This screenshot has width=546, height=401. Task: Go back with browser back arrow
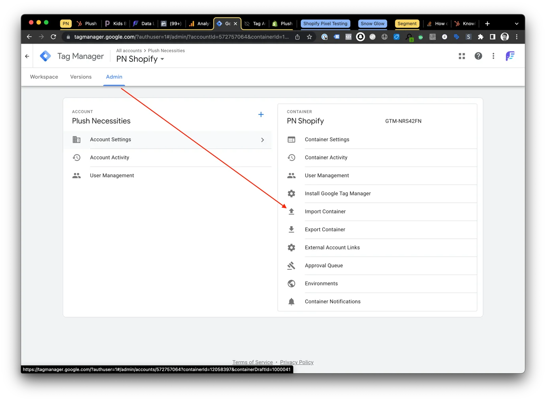pyautogui.click(x=29, y=37)
